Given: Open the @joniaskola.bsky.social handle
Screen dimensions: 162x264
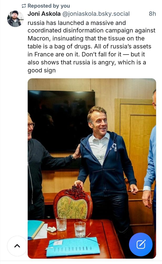Looking at the screenshot, I should tap(96, 14).
